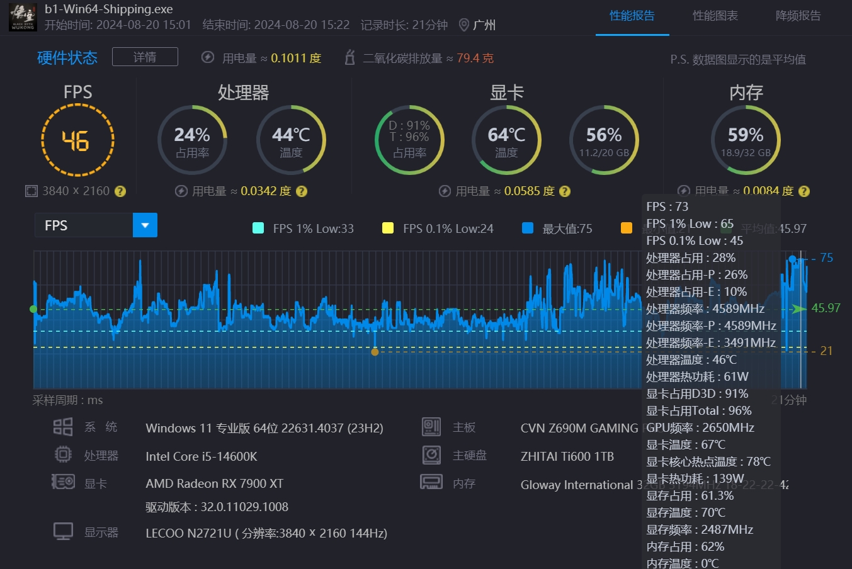Click the 最大值:75 legend label

point(567,228)
